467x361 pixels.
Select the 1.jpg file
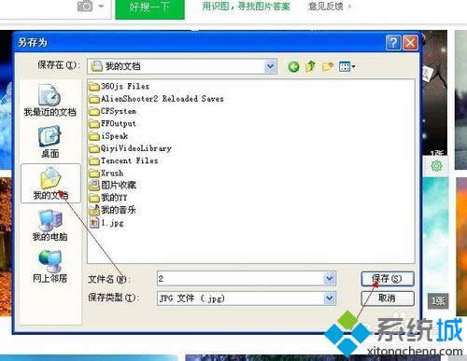tap(106, 223)
